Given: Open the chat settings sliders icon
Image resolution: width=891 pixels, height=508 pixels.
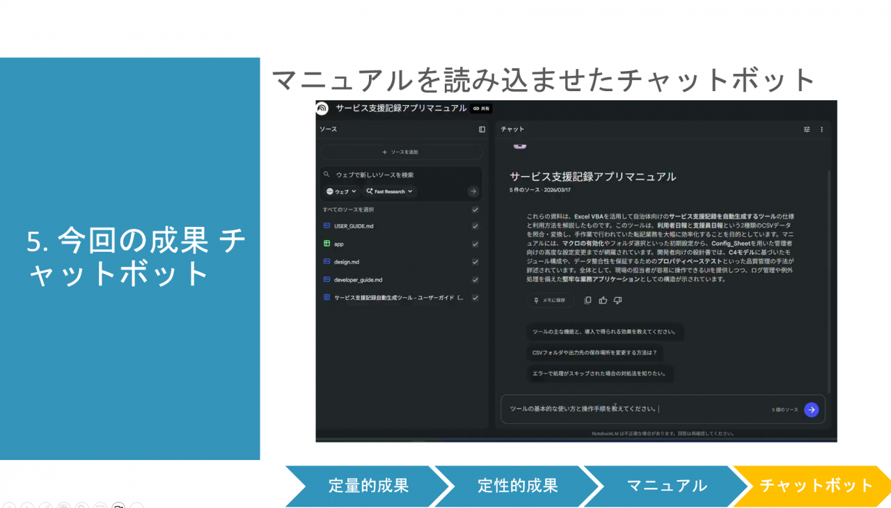Looking at the screenshot, I should point(807,129).
